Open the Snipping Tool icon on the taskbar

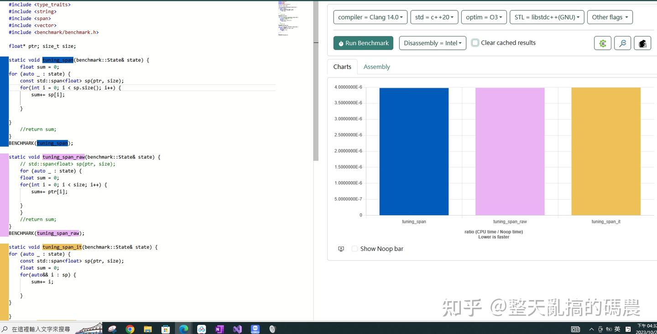[112, 329]
